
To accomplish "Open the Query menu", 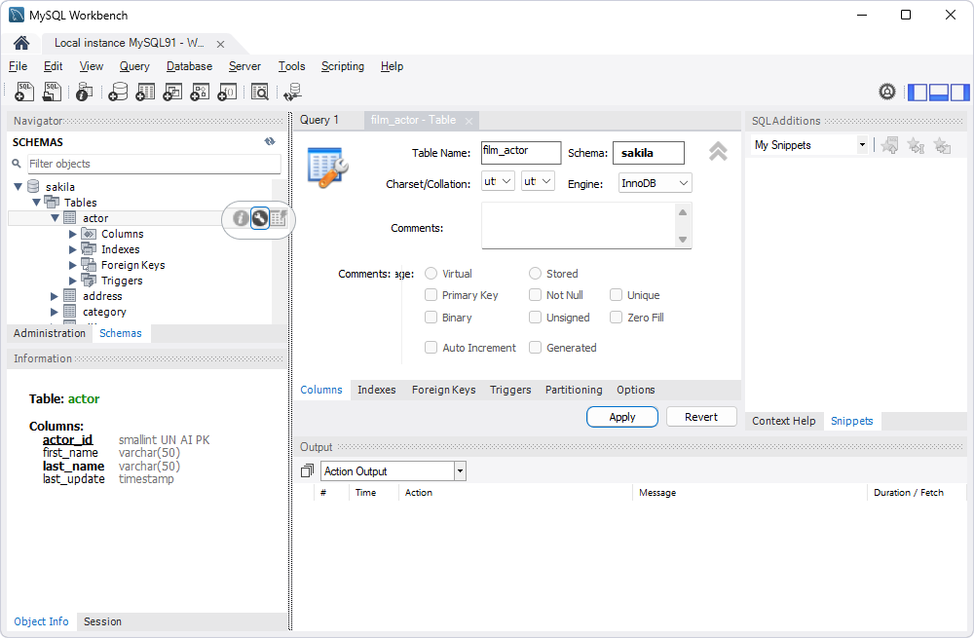I will tap(134, 66).
